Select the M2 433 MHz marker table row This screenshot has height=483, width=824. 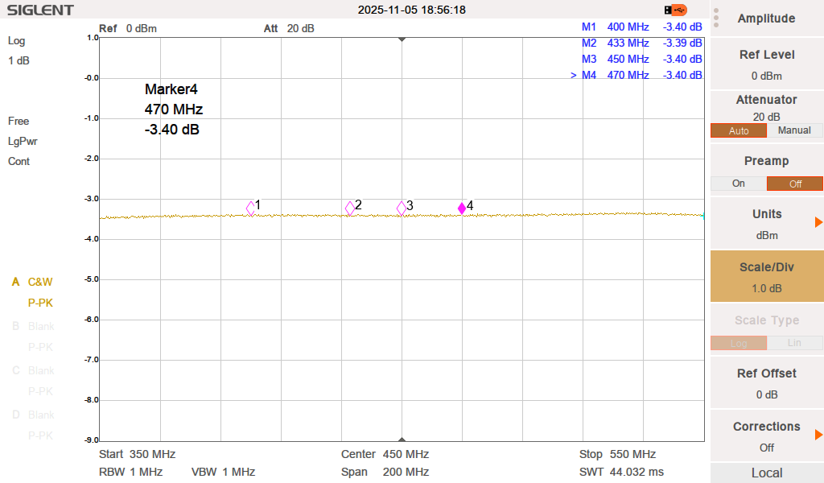click(641, 43)
